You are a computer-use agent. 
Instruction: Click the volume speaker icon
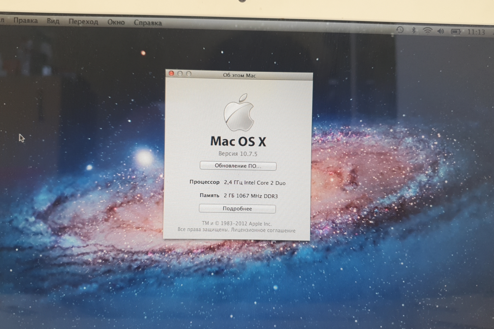pos(440,31)
